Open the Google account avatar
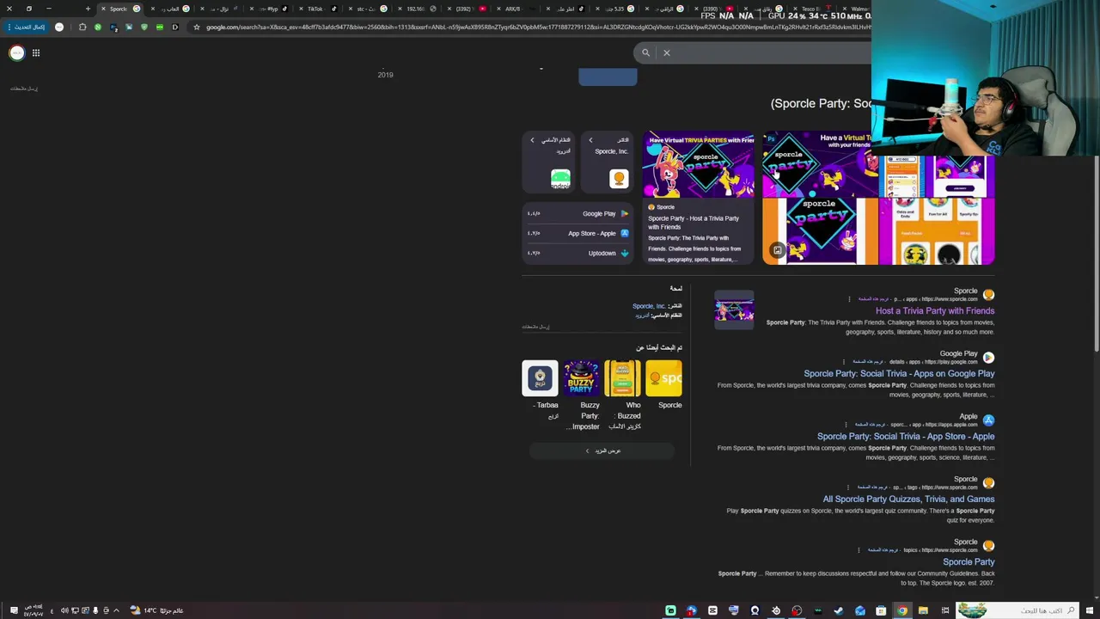Image resolution: width=1100 pixels, height=619 pixels. tap(16, 53)
